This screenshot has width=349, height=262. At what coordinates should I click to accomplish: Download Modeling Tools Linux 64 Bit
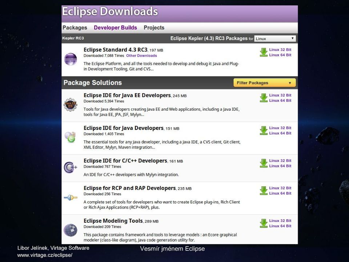tap(280, 226)
